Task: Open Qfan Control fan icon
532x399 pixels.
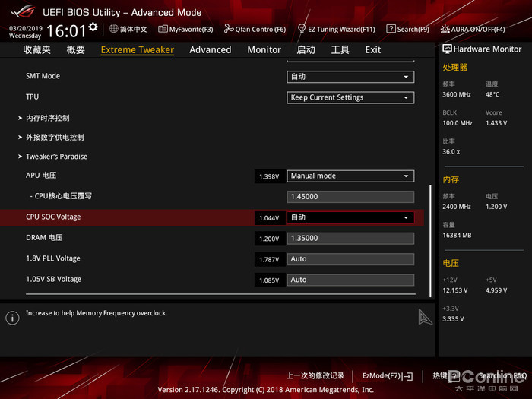Action: pos(229,29)
